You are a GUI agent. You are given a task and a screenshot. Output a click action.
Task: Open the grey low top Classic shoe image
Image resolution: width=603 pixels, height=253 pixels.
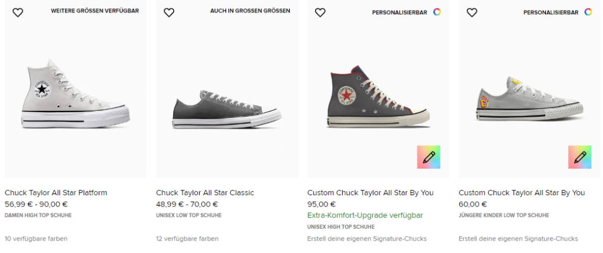coord(226,109)
